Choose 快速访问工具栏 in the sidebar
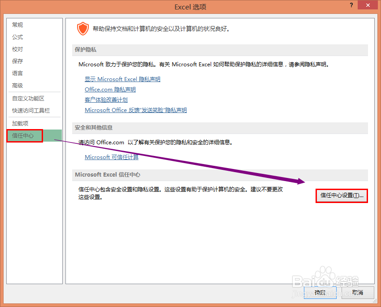This screenshot has width=381, height=307. point(31,111)
